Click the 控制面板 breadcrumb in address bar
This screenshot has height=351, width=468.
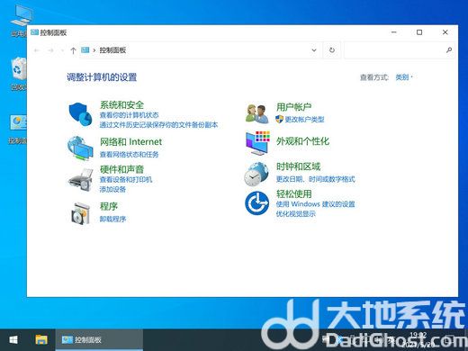(x=112, y=50)
